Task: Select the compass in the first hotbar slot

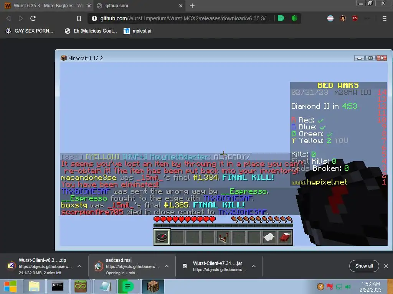Action: pos(162,237)
